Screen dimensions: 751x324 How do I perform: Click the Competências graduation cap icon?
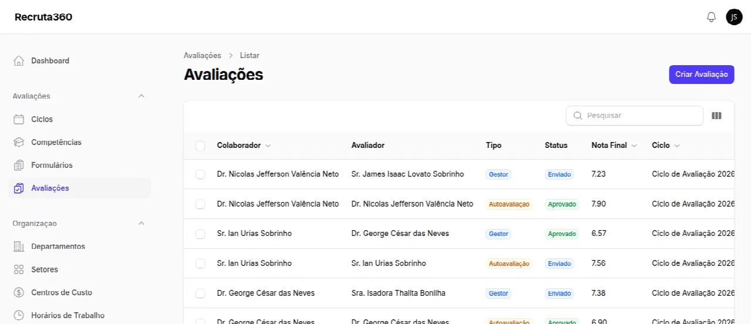click(x=19, y=142)
